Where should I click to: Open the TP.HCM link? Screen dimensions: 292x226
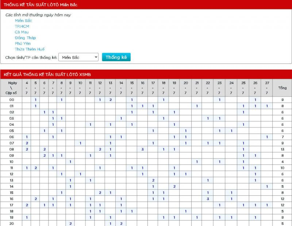(x=22, y=26)
